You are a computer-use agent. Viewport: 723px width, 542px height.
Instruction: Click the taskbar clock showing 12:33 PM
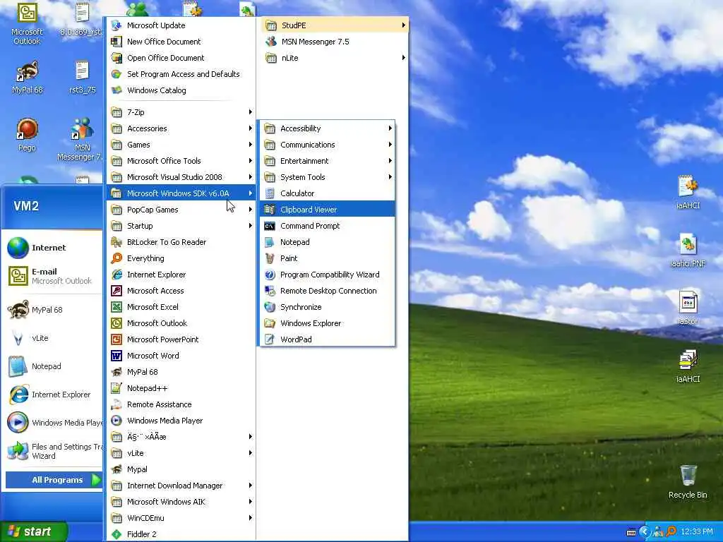click(696, 532)
